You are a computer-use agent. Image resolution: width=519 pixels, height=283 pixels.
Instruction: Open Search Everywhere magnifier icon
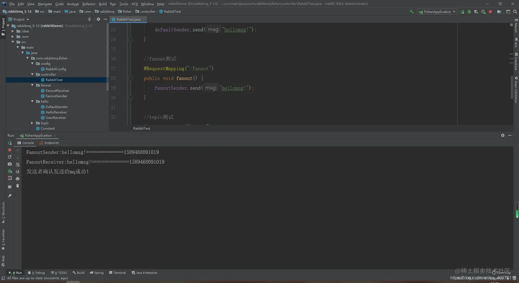tap(515, 12)
